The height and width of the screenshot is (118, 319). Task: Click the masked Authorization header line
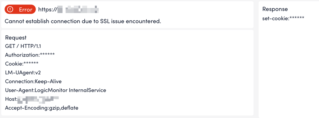pos(30,55)
